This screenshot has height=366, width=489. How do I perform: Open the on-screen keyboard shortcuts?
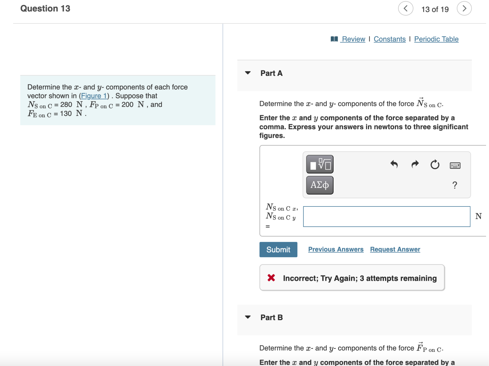tap(456, 165)
